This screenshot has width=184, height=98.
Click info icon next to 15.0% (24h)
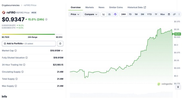46,19
